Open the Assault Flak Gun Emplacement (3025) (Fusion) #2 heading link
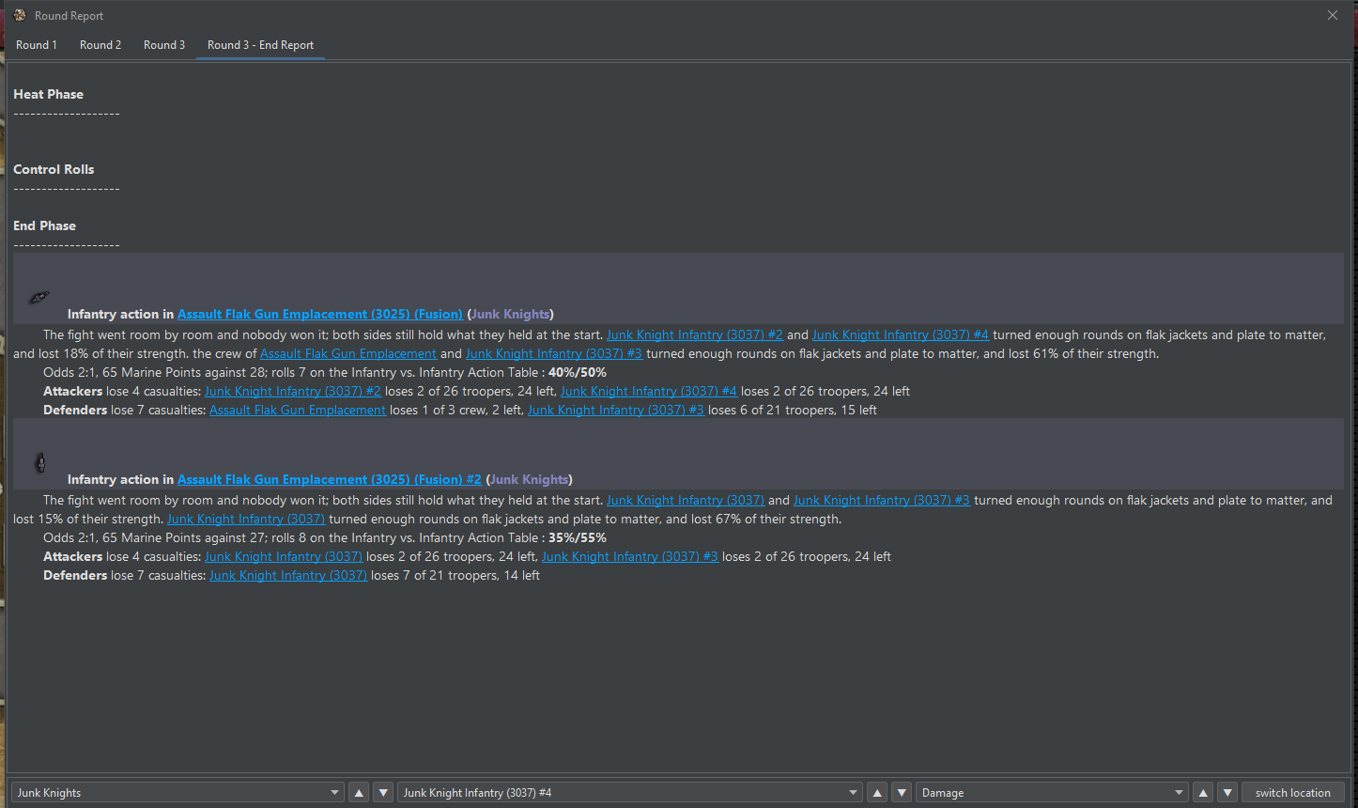 (330, 480)
